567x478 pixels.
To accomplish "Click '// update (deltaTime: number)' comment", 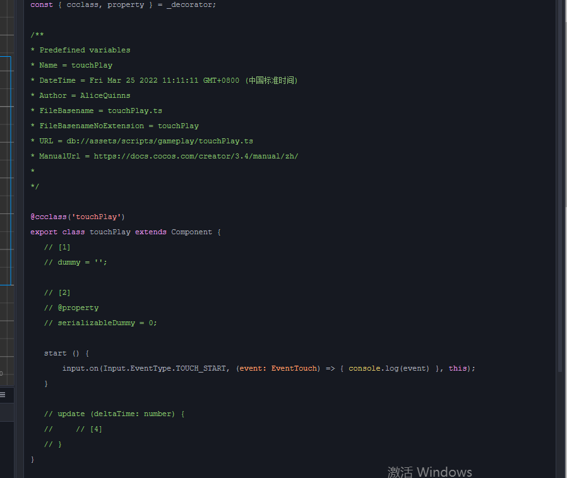I will [x=114, y=414].
